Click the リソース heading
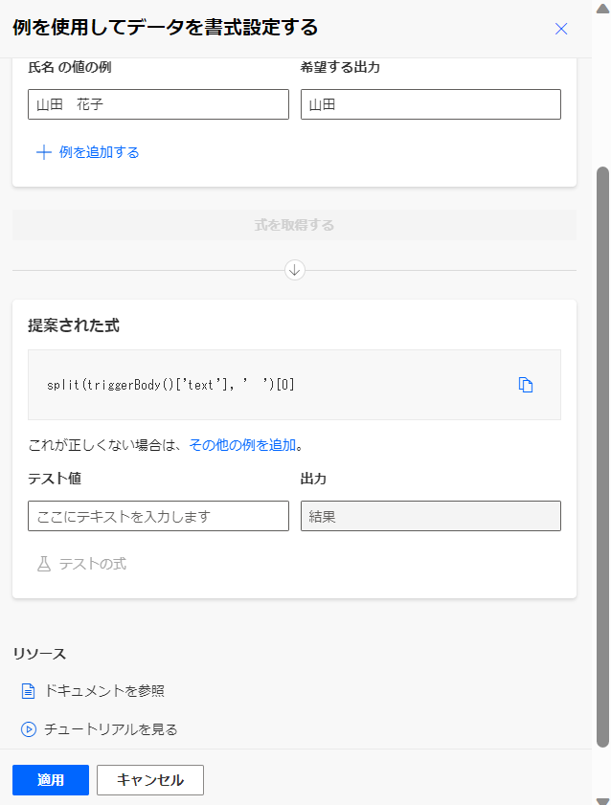The height and width of the screenshot is (805, 611). pyautogui.click(x=39, y=654)
